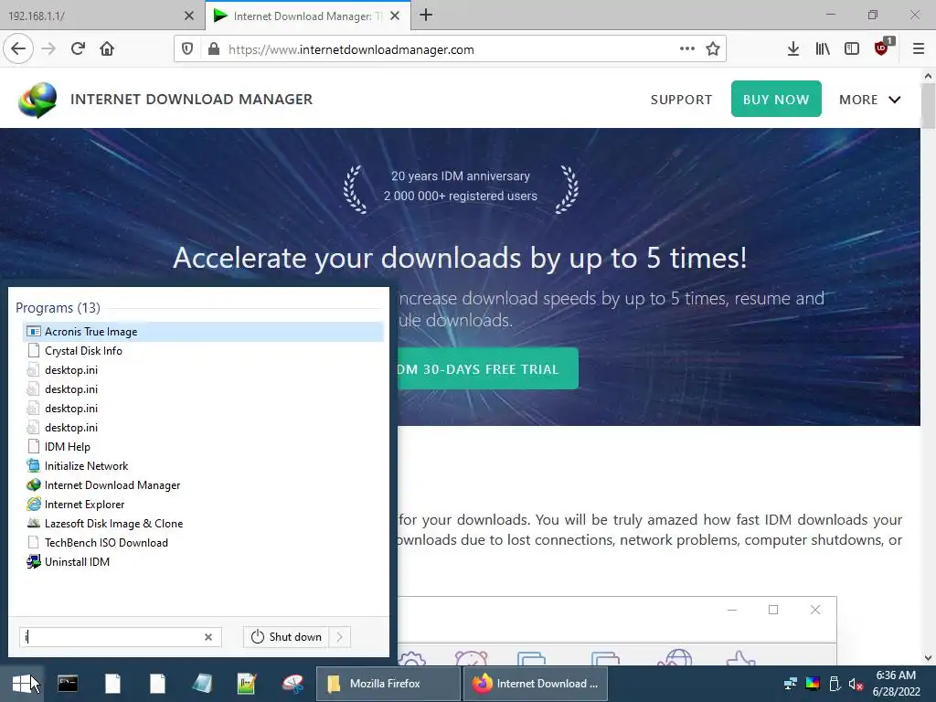Activate the Internet Download Firefox taskbar button
Screen dimensions: 936x702
(x=536, y=684)
